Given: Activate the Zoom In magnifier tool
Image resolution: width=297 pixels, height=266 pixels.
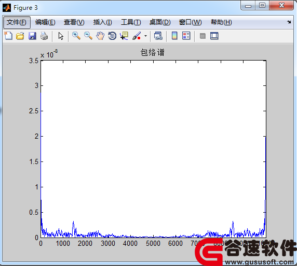Looking at the screenshot, I should pos(76,36).
